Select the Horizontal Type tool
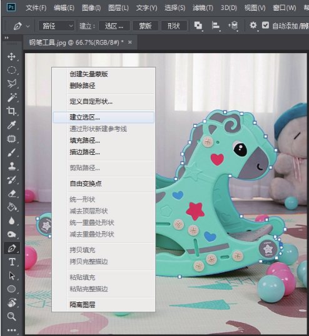Screen dimensions: 309x336 pos(12,262)
